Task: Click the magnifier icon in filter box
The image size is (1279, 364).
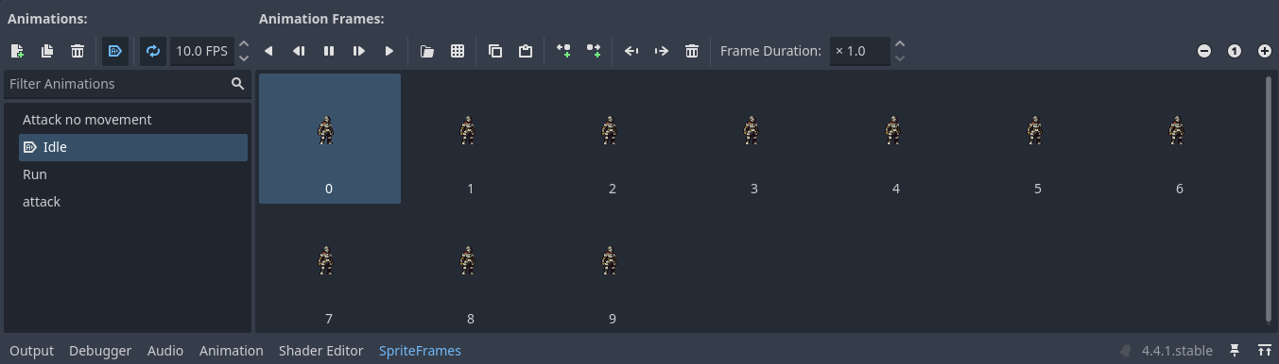Action: point(237,84)
